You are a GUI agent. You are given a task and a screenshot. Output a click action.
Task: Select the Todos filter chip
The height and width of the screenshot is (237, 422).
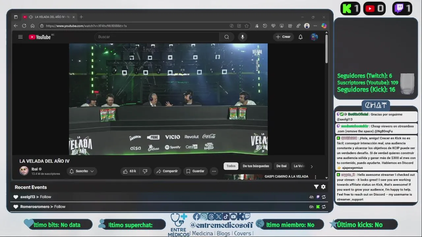tap(231, 166)
